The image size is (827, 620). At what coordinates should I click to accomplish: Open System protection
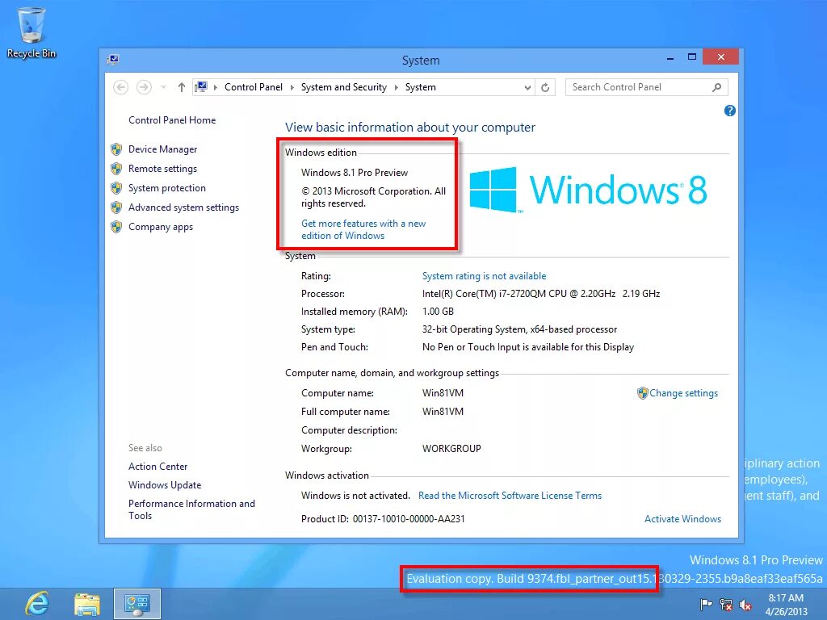(166, 188)
